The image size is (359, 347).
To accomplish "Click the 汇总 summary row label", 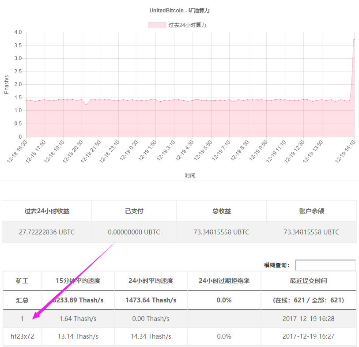I will (22, 300).
